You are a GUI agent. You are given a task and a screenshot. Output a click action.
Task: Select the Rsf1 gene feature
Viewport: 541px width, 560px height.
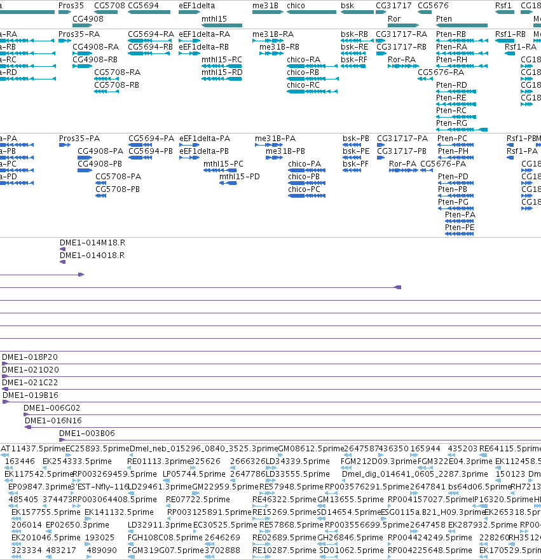click(505, 12)
